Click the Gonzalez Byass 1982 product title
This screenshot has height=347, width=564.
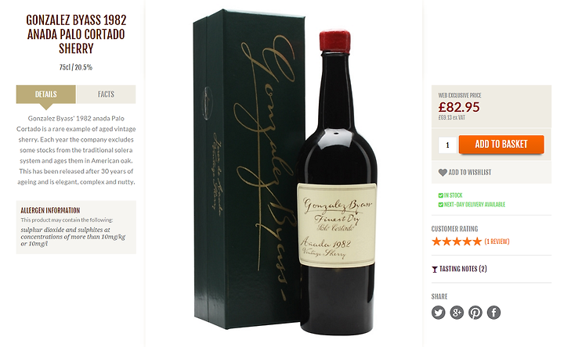click(x=76, y=34)
